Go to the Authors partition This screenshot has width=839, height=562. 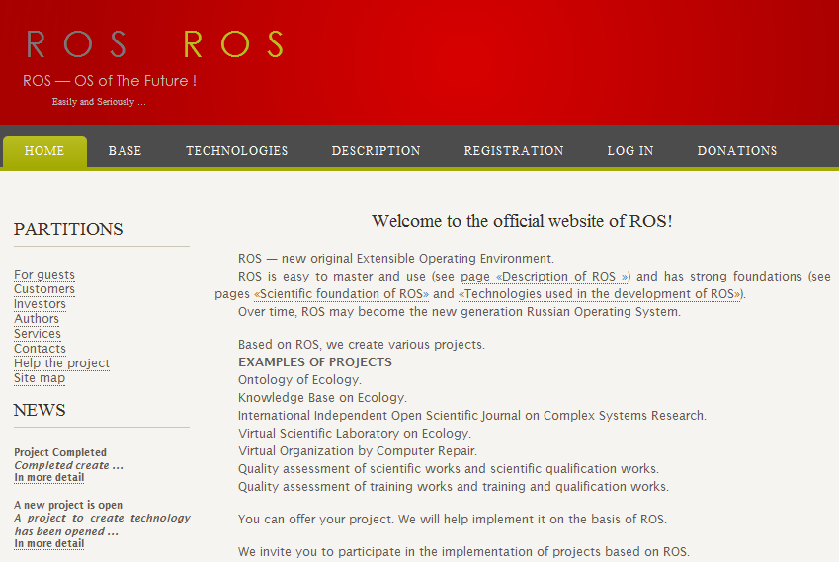(37, 319)
